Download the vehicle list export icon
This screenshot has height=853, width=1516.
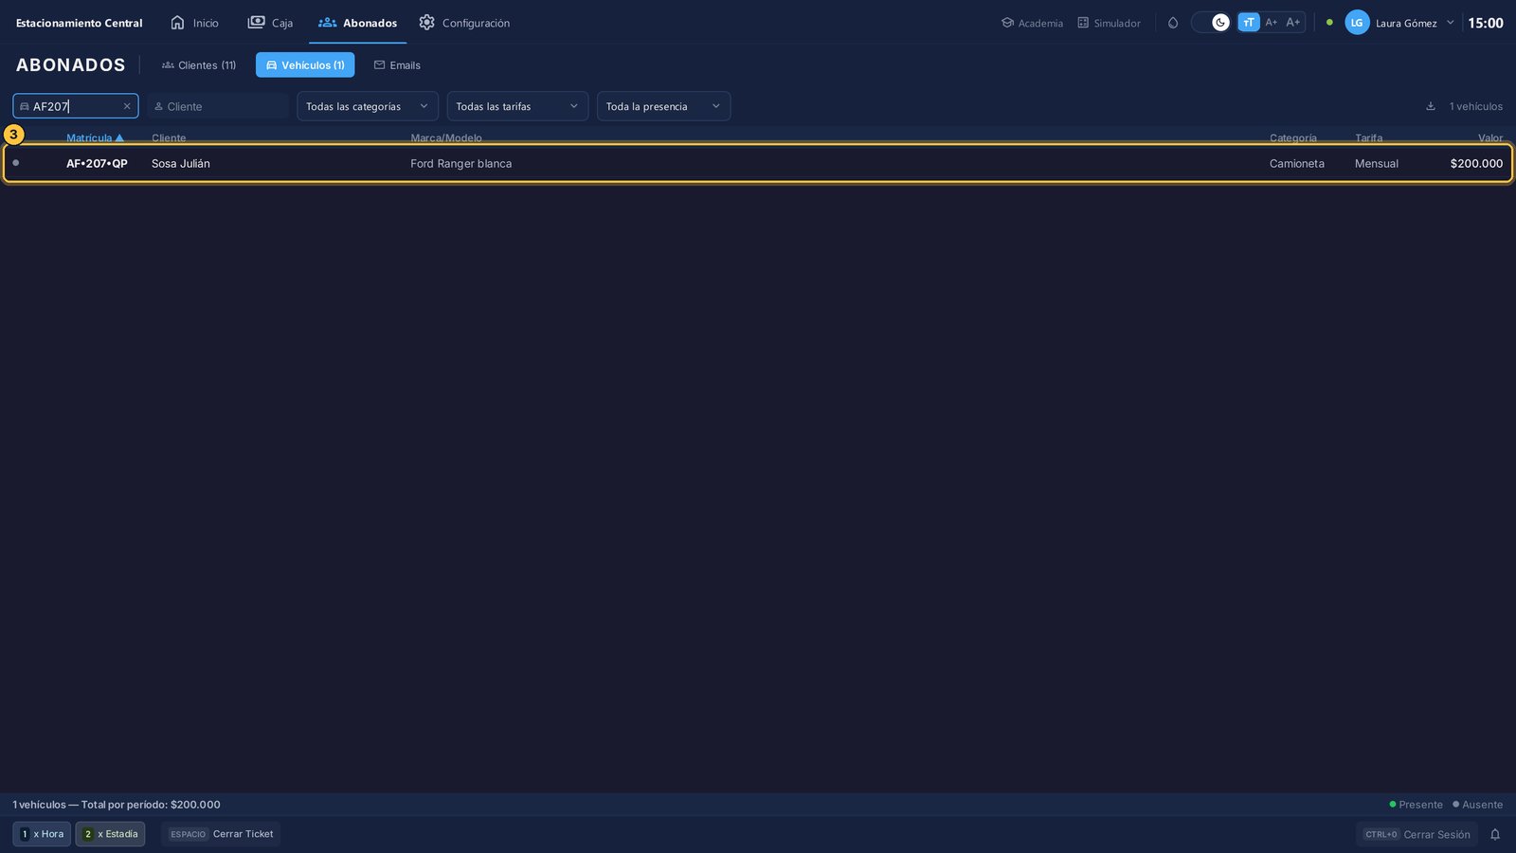coord(1431,106)
